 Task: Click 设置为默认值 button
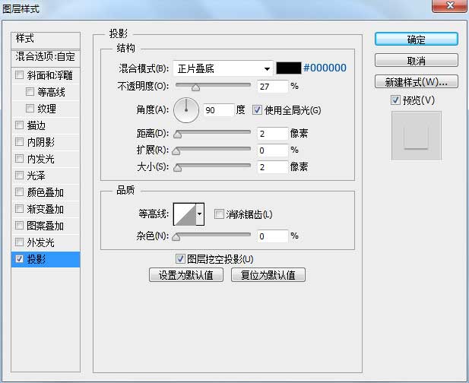tap(186, 275)
